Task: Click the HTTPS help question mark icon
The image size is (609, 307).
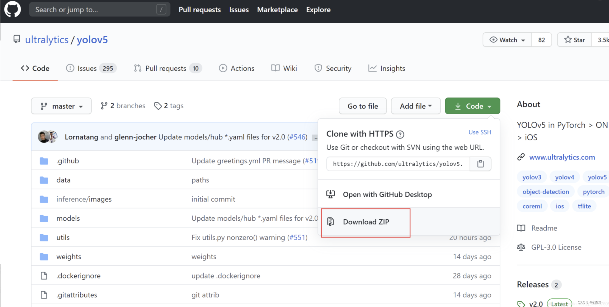Action: (x=400, y=134)
